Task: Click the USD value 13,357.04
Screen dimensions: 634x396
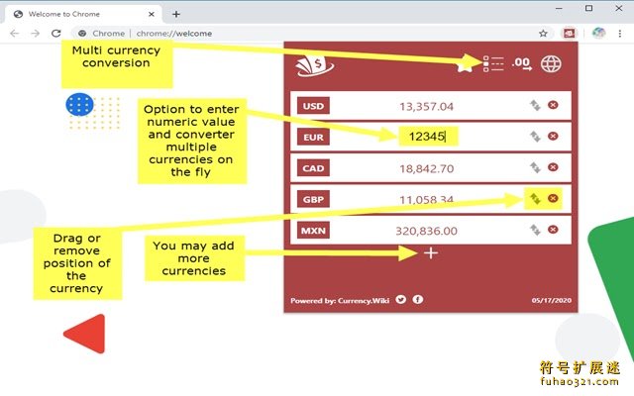Action: [427, 107]
